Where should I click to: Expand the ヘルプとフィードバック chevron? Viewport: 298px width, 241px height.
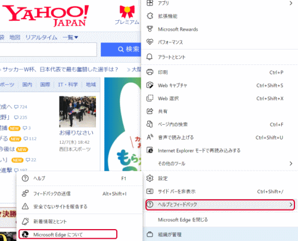(291, 205)
